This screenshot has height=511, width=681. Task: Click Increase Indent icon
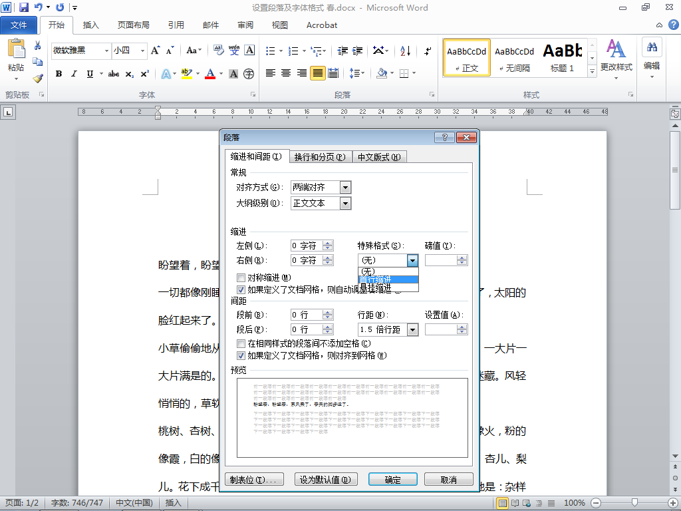tap(357, 51)
